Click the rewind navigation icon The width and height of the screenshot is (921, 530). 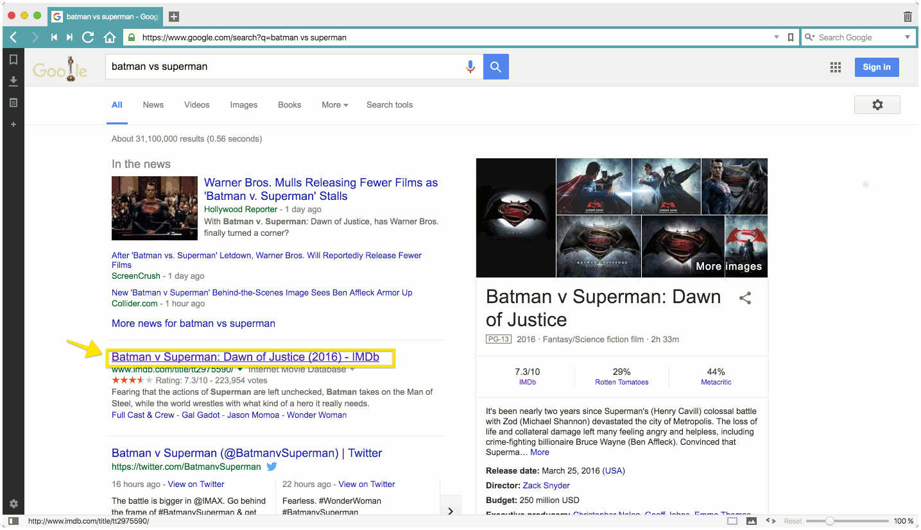[x=54, y=37]
